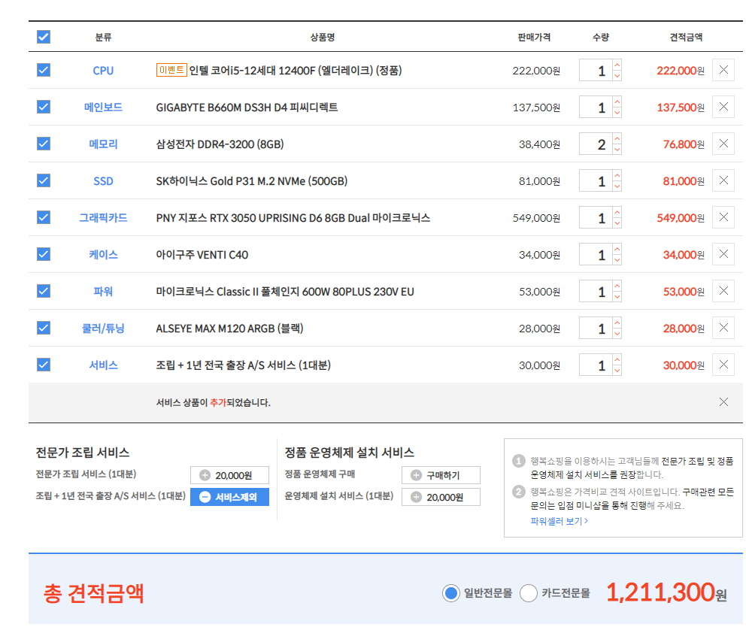
Task: Open product SK하이닉스 Gold P31 M.2 NVMe
Action: pos(252,180)
